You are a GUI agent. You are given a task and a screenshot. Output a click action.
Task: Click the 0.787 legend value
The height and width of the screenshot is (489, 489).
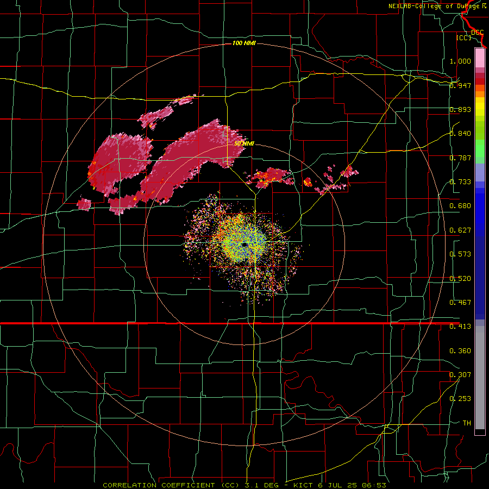point(460,158)
